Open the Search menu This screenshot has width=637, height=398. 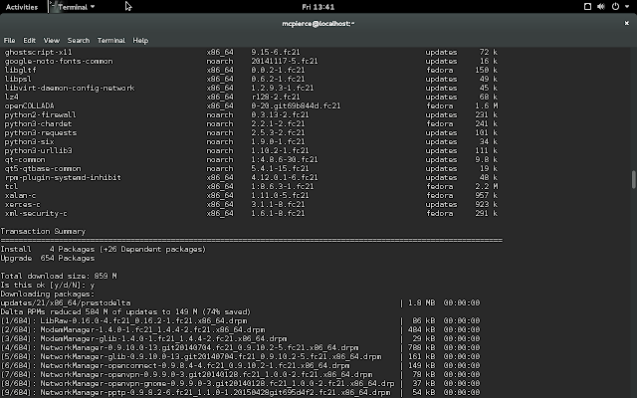(79, 40)
